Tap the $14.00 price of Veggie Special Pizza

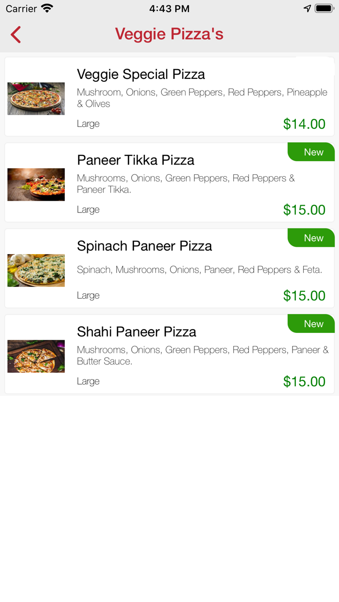304,124
